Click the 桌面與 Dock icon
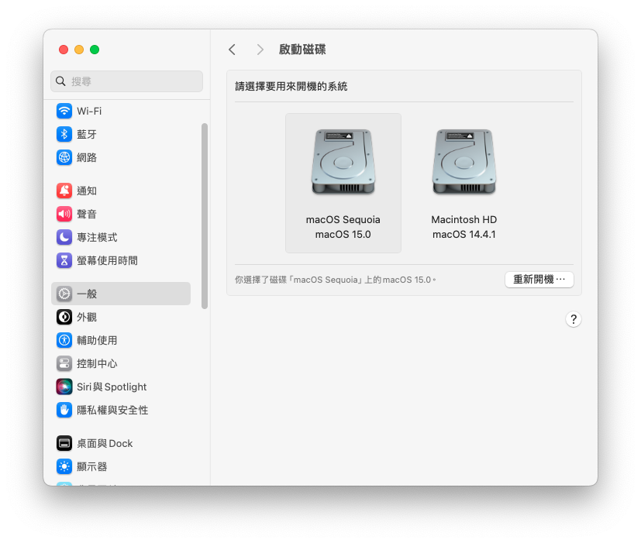 64,443
